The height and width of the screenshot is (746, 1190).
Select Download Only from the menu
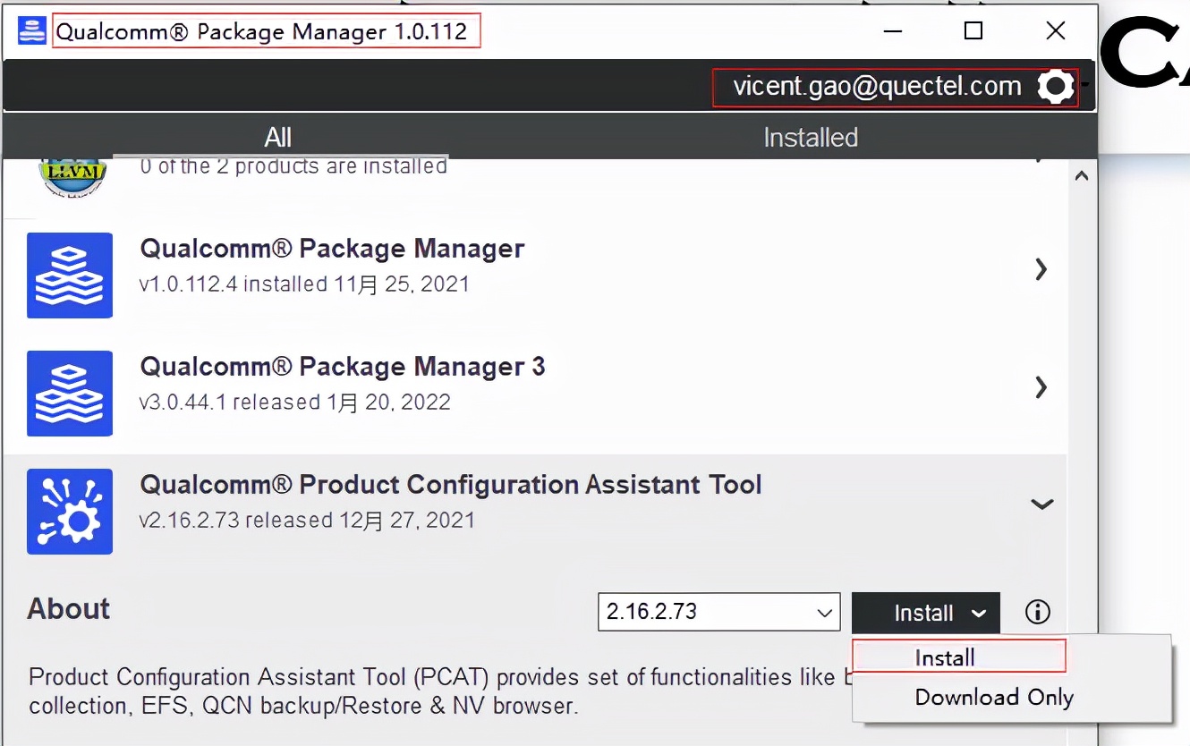click(995, 697)
